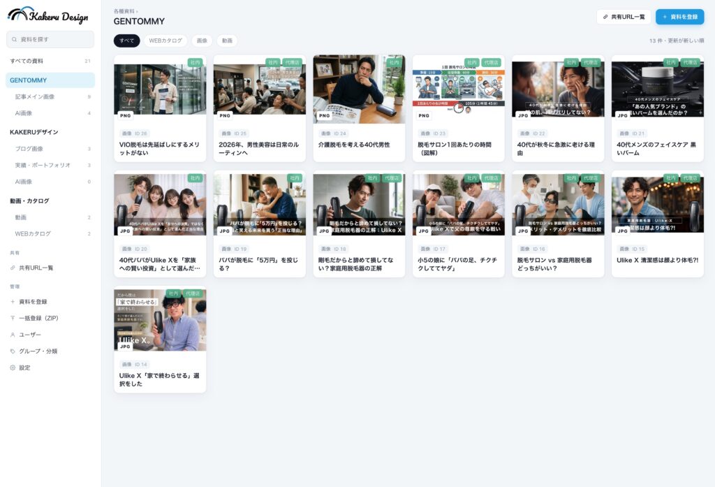Image resolution: width=715 pixels, height=487 pixels.
Task: Click the title 40代パパがUlike Xを「家族への賢い投資」
Action: pyautogui.click(x=160, y=264)
